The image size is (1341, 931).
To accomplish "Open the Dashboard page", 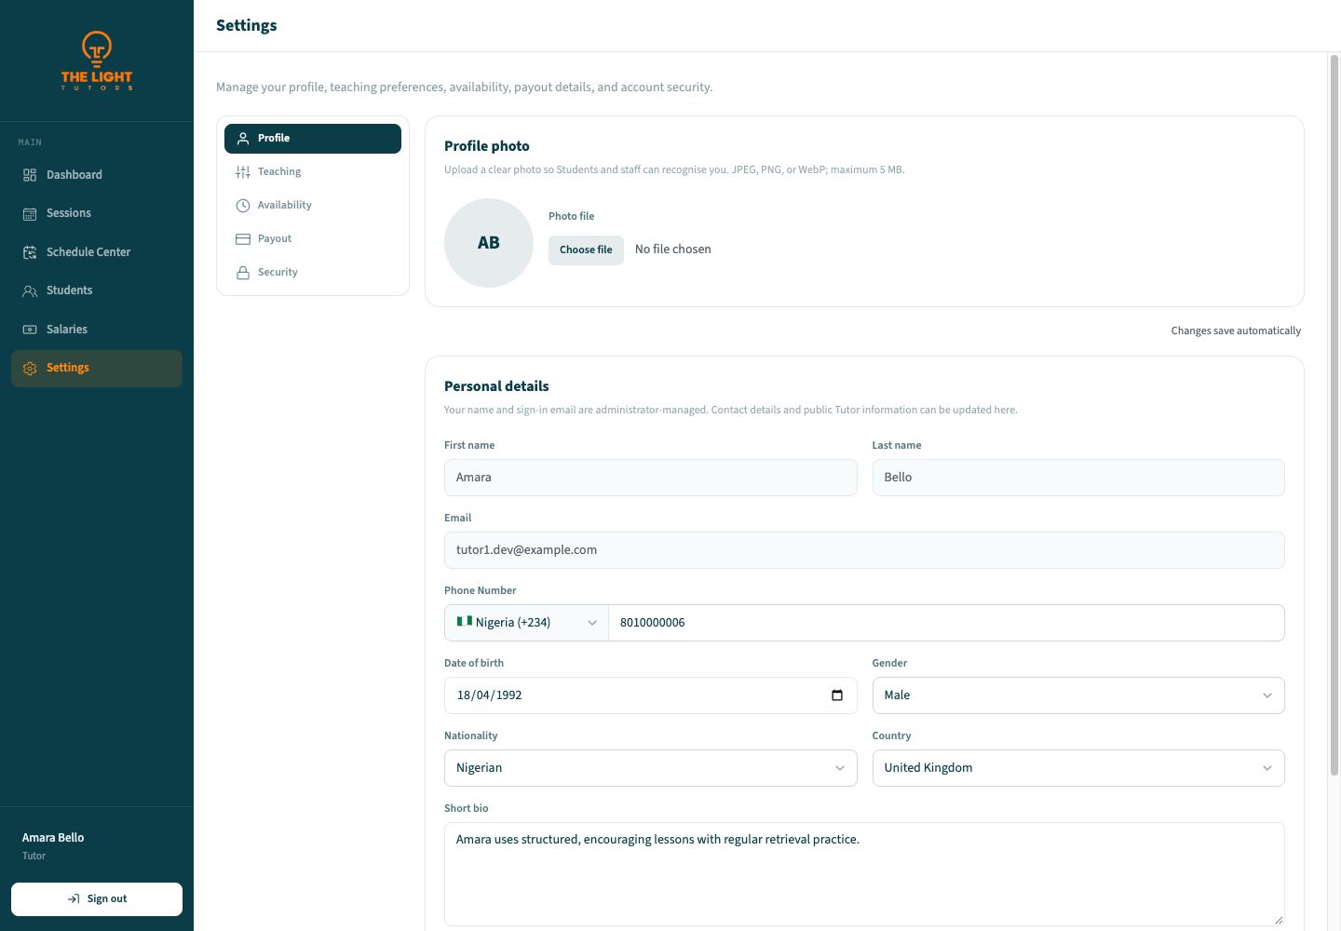I will click(97, 175).
